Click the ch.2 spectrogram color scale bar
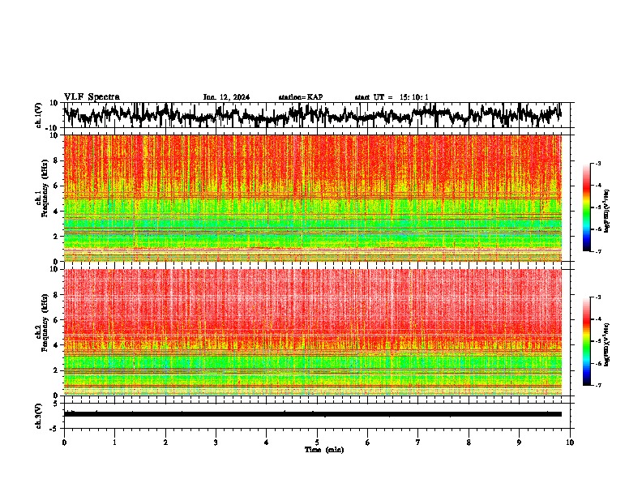 coord(586,341)
